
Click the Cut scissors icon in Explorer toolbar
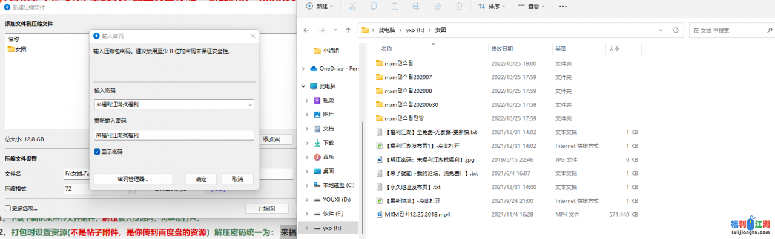click(x=352, y=6)
